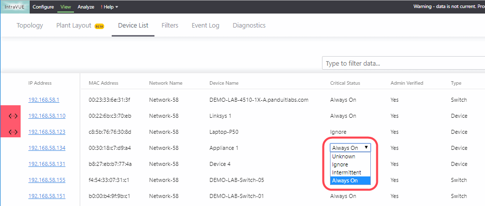Click device name Linksys 1
The height and width of the screenshot is (206, 485).
click(220, 116)
